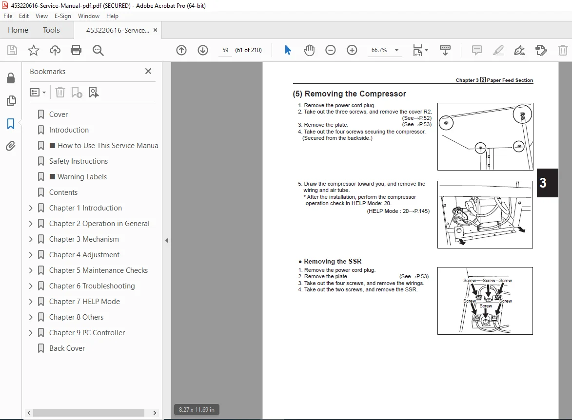Image resolution: width=572 pixels, height=420 pixels.
Task: Open the Edit menu
Action: [x=24, y=16]
